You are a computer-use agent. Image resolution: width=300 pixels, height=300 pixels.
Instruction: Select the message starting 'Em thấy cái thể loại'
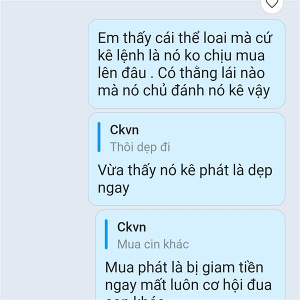[x=186, y=64]
